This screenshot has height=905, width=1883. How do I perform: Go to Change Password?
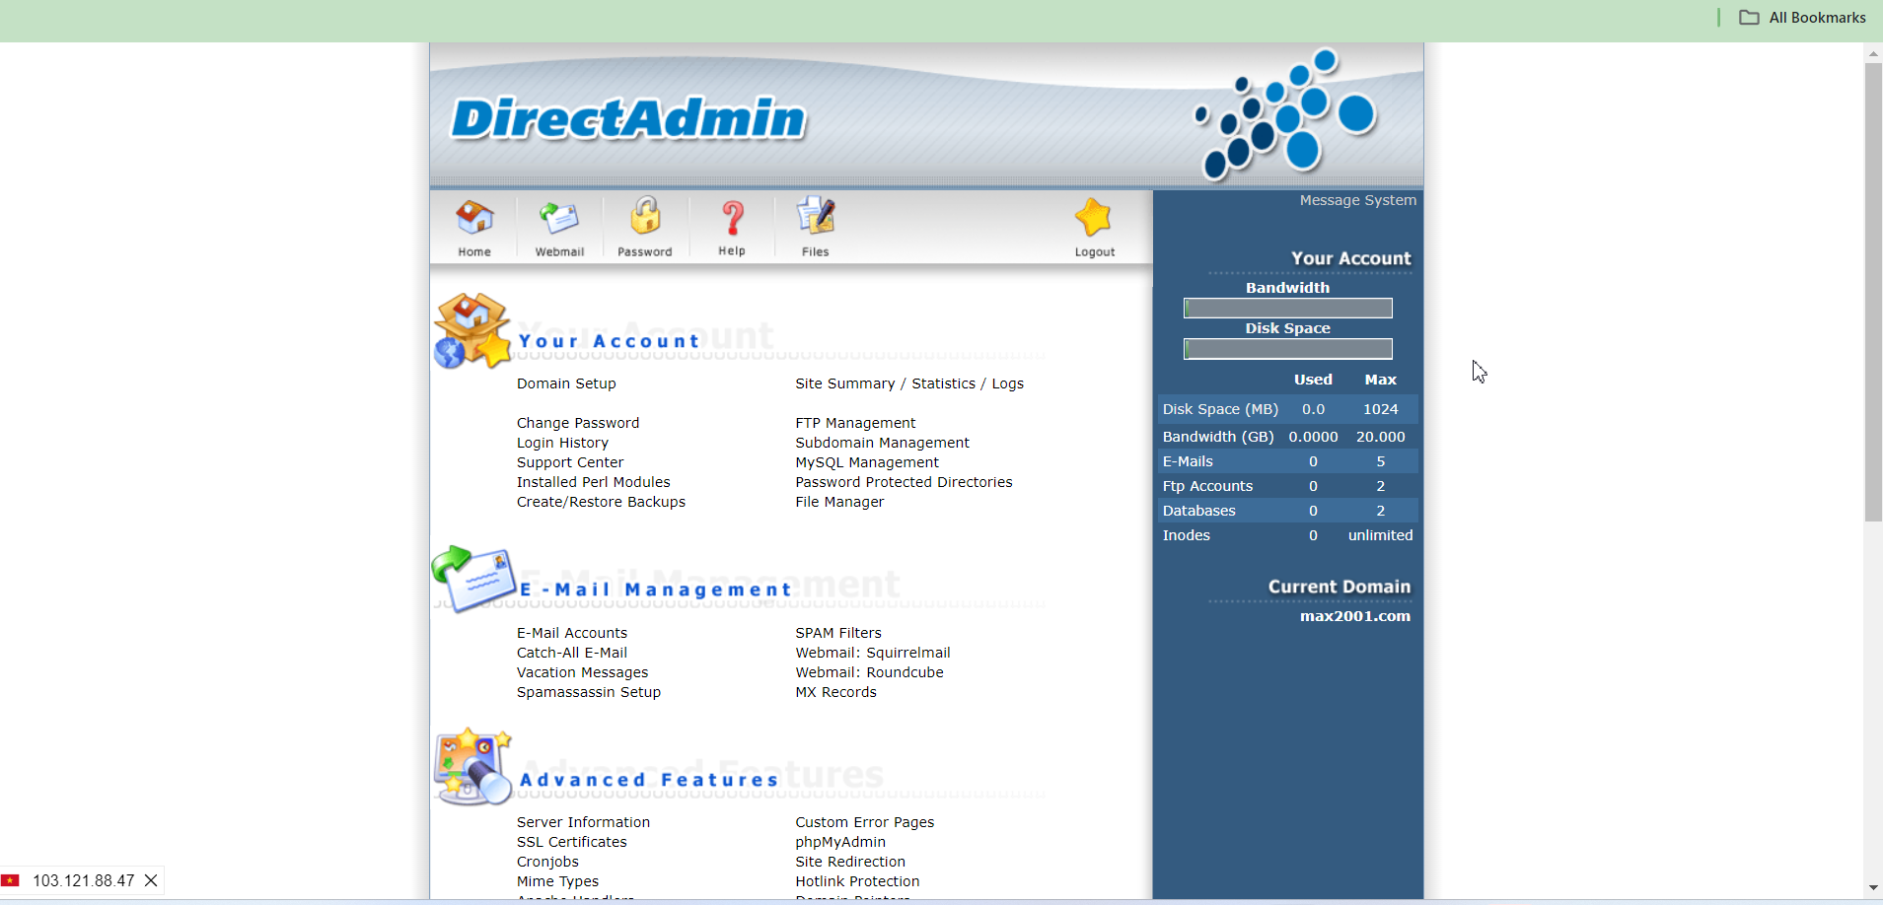pyautogui.click(x=578, y=423)
